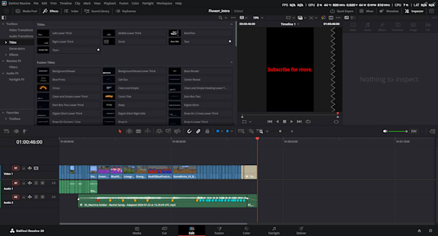The height and width of the screenshot is (236, 438).
Task: Switch to the Fairlight page tab
Action: point(274,230)
